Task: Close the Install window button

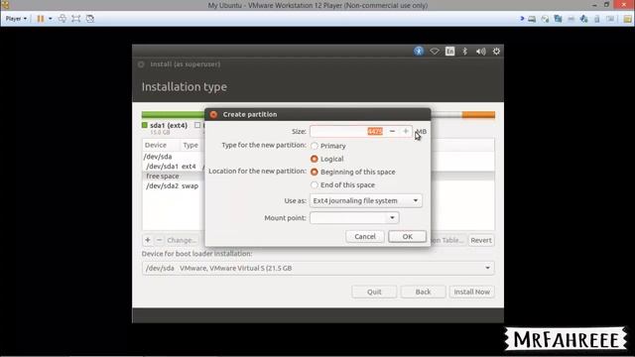Action: 141,64
